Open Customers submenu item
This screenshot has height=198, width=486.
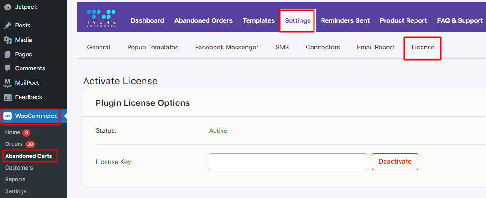click(19, 168)
